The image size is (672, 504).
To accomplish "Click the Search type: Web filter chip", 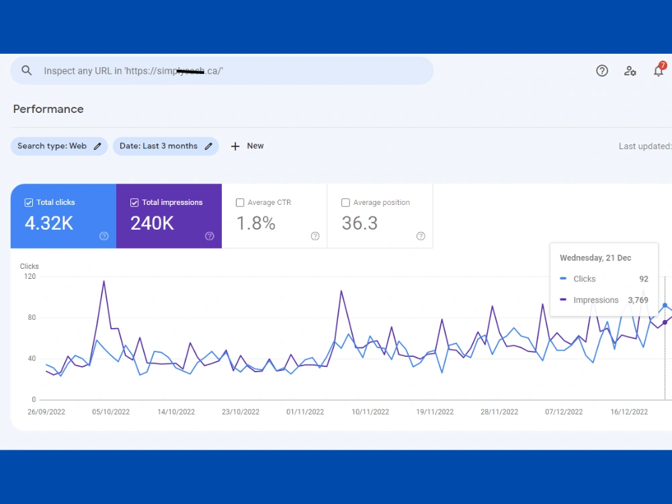I will (59, 146).
